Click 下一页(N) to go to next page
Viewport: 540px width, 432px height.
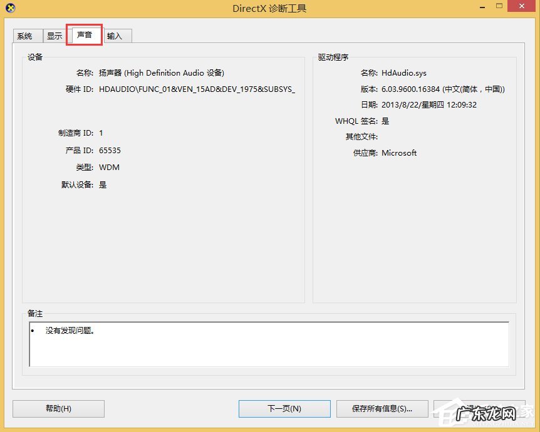coord(284,408)
